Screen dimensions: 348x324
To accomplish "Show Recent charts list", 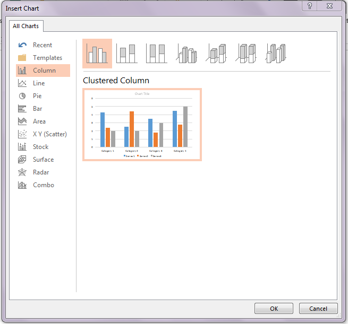I will click(42, 45).
